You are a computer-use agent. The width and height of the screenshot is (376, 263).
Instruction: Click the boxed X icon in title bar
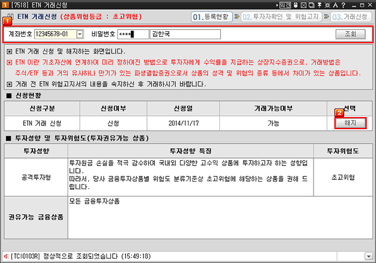304,5
